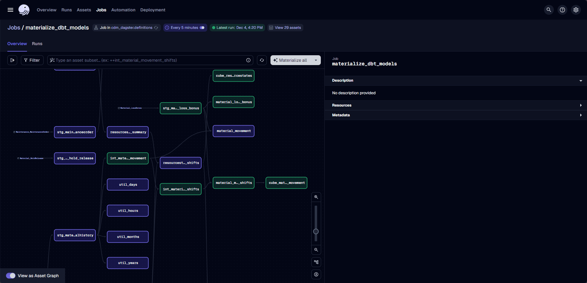Download graph with export icon
Image resolution: width=587 pixels, height=283 pixels.
coord(316,274)
